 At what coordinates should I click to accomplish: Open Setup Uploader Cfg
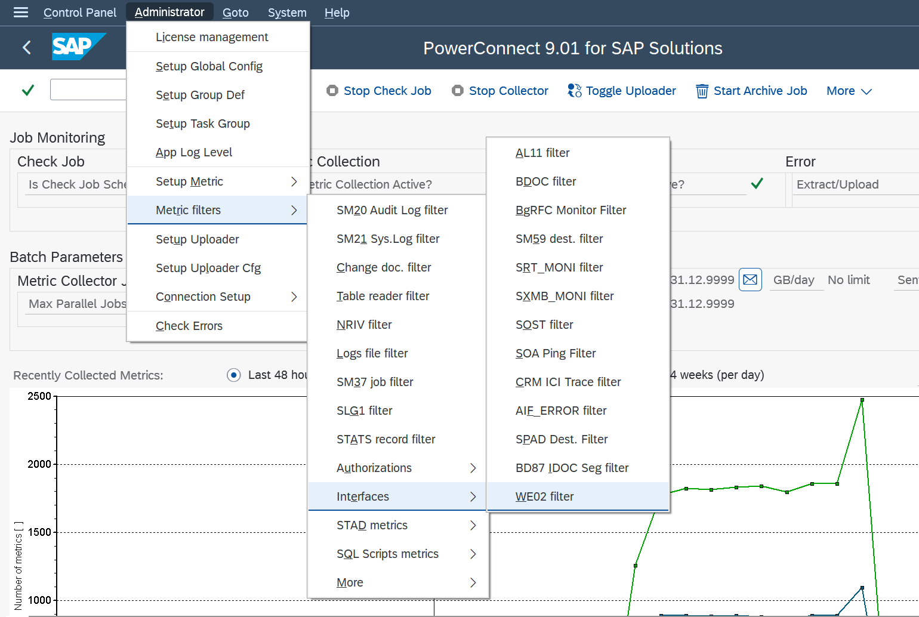pos(218,268)
